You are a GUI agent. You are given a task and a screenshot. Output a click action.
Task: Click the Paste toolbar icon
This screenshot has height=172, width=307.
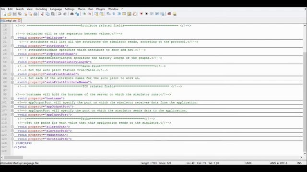click(53, 14)
